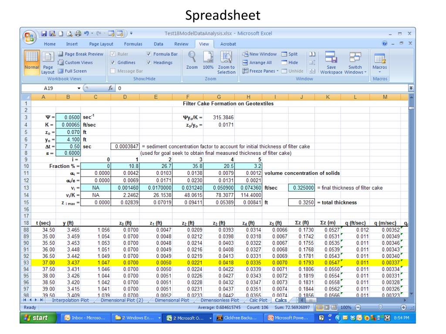446x334 pixels.
Task: Expand Customize Quick Access Toolbar dropdown
Action: (131, 33)
